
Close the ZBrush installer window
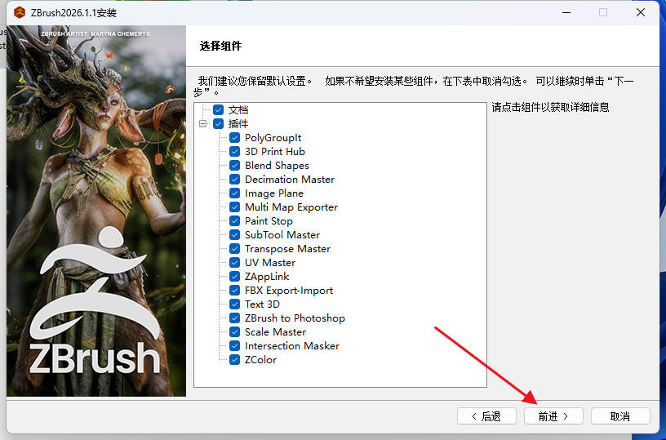(x=641, y=13)
